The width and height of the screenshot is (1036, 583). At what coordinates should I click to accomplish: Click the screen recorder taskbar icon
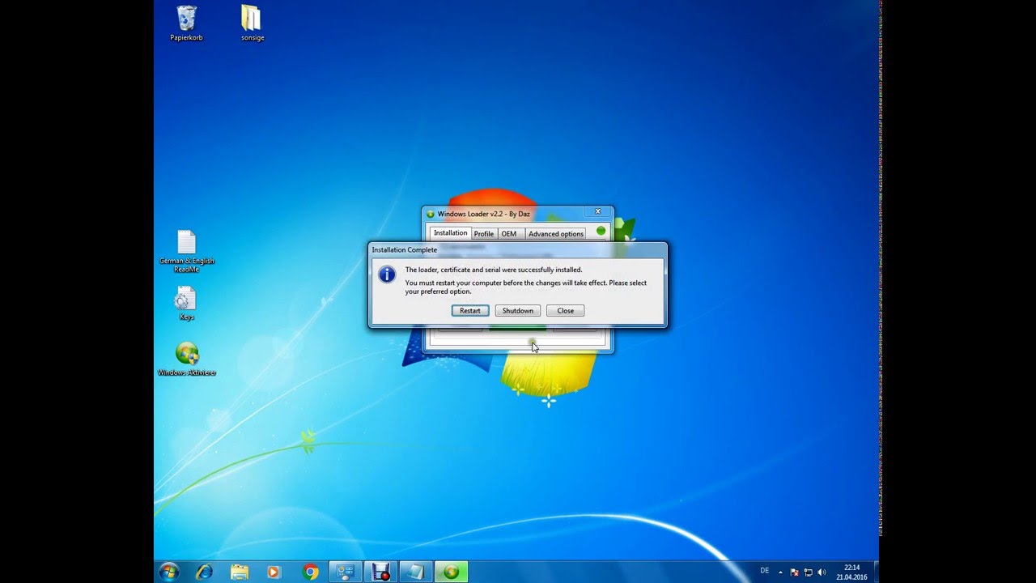380,572
